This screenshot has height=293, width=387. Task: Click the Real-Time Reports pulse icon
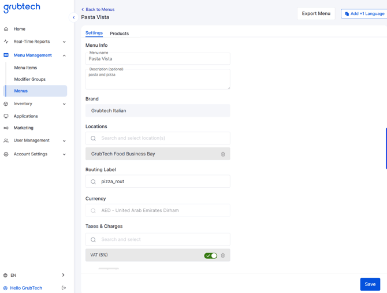(6, 42)
